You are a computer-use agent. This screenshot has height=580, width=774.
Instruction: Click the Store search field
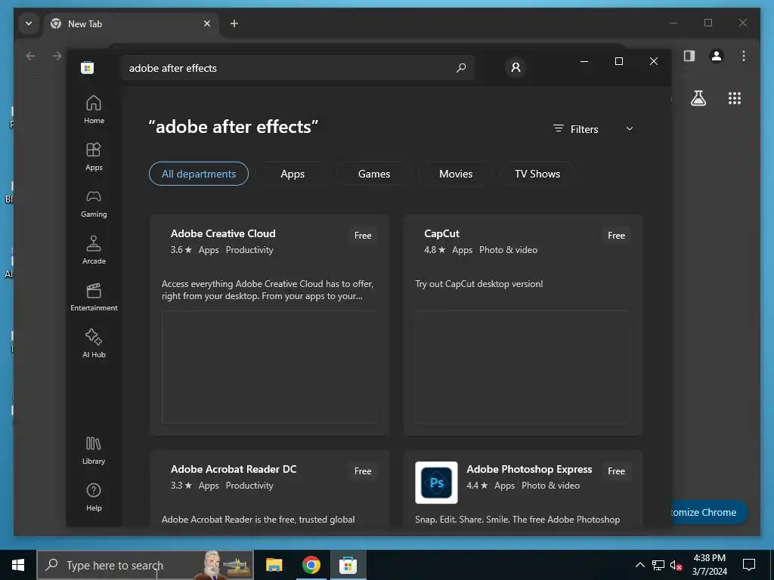click(x=298, y=68)
